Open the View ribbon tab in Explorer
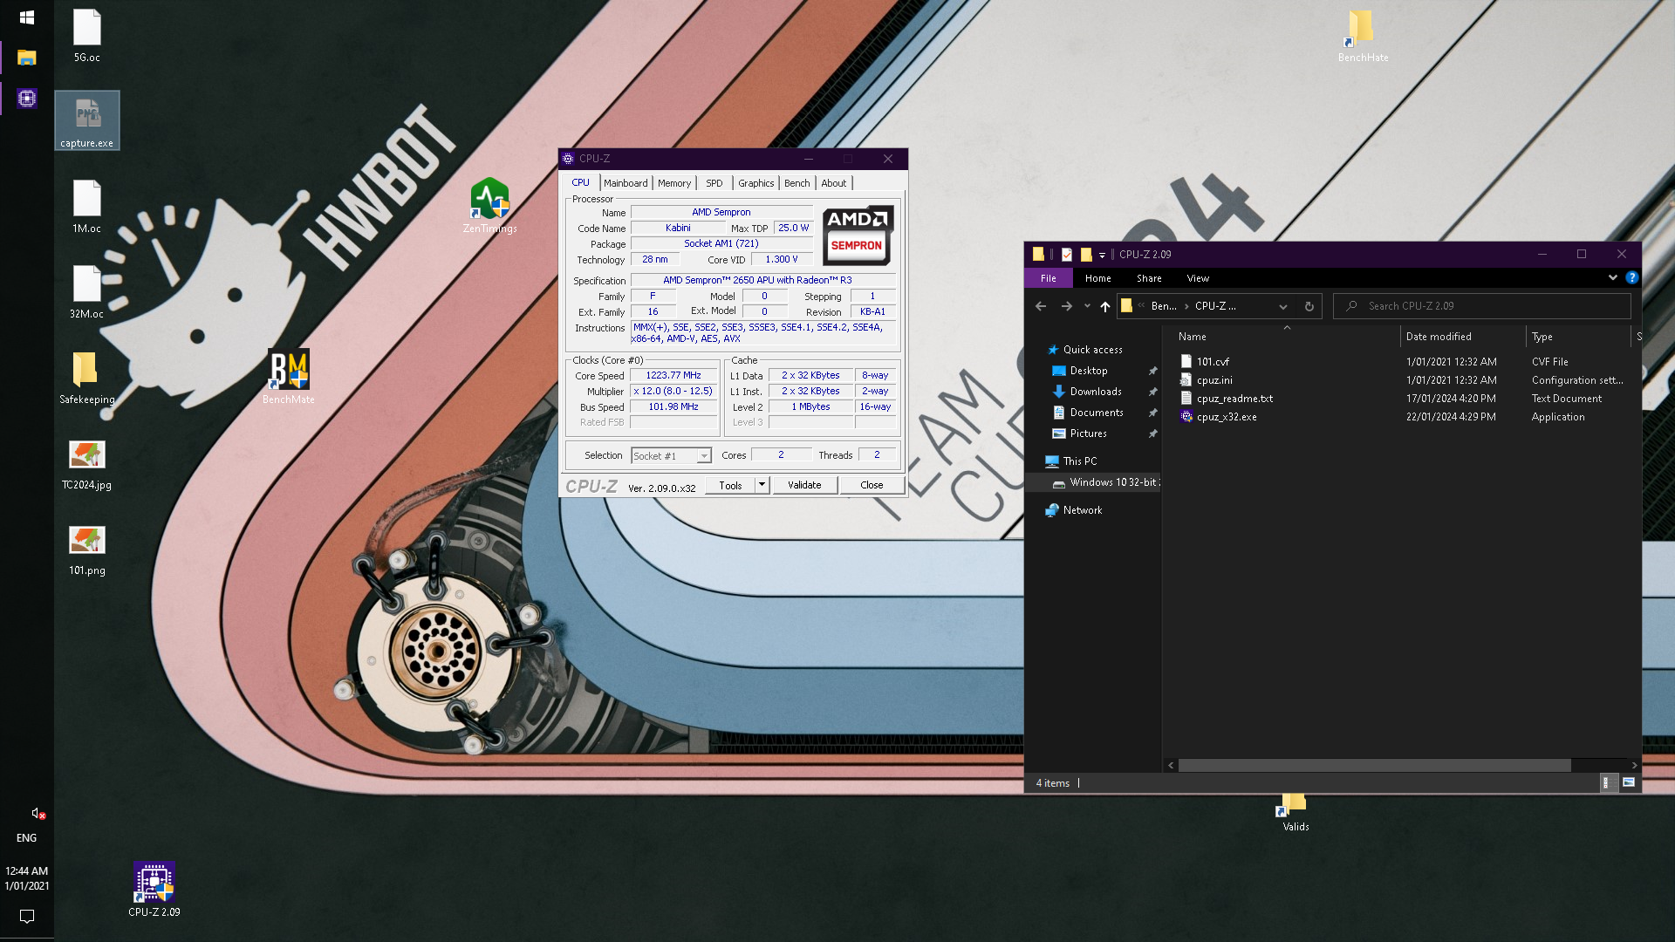This screenshot has width=1675, height=942. pos(1198,278)
